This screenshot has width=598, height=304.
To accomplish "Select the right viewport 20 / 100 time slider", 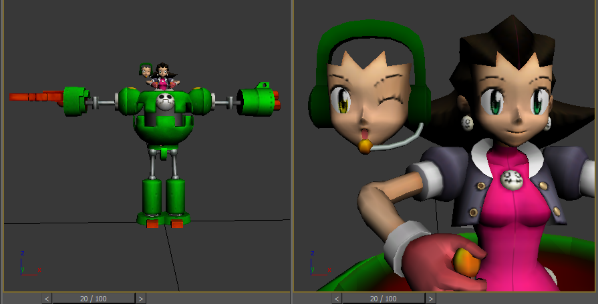I will pos(384,299).
